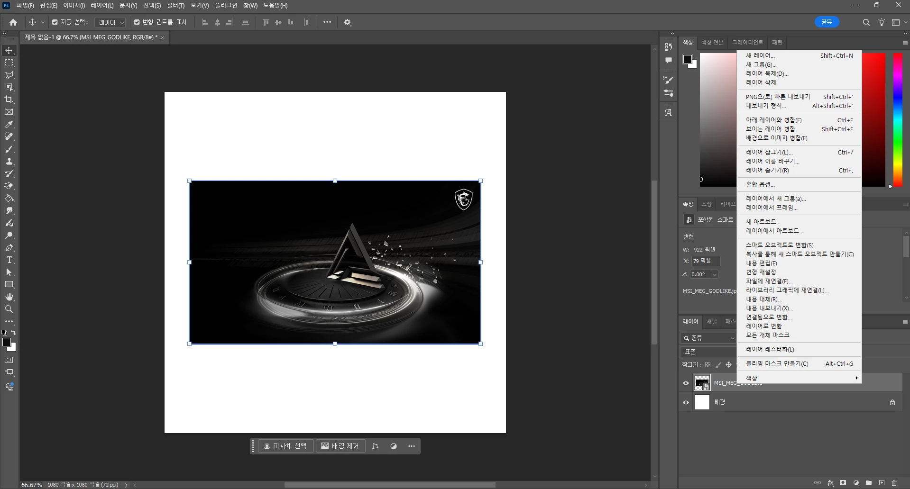
Task: Click the 피사체 선택 button
Action: point(286,446)
